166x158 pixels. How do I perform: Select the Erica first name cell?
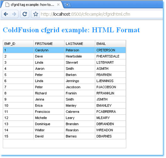pyautogui.click(x=49, y=106)
